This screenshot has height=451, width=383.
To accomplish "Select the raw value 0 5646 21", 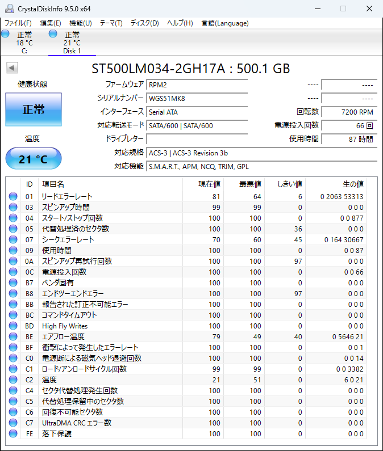I will 348,337.
